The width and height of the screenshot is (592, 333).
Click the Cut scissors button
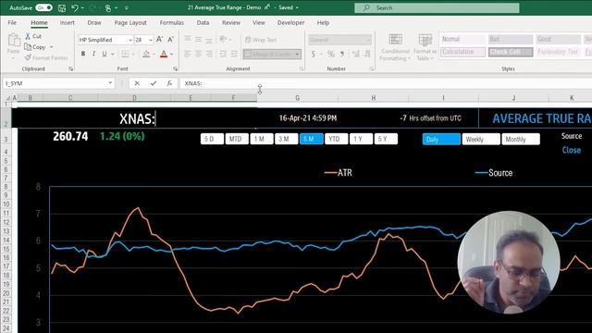point(33,36)
